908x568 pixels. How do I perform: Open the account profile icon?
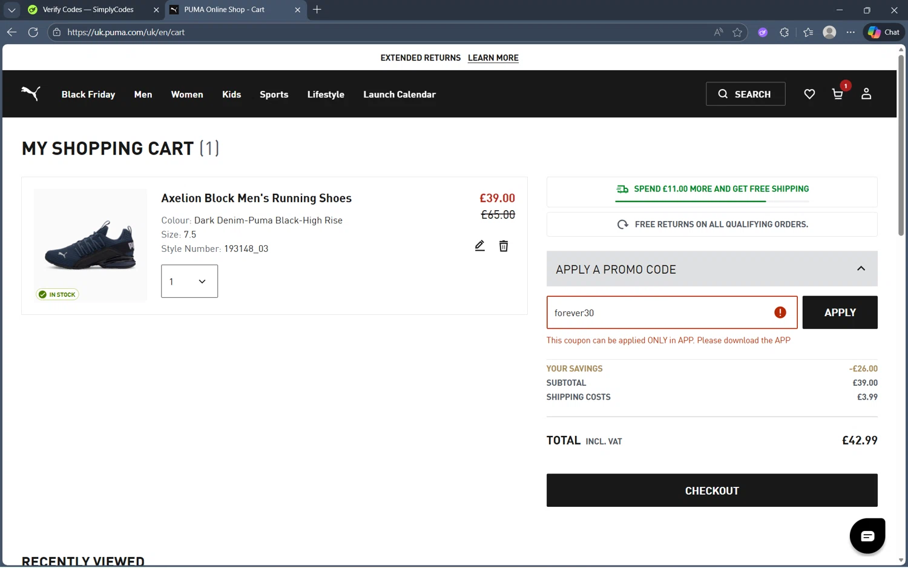click(x=866, y=94)
